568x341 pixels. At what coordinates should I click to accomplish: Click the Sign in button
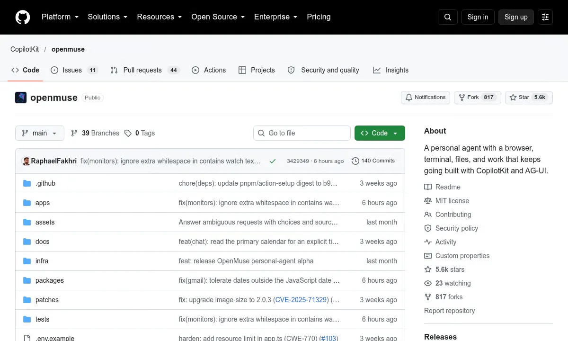[x=478, y=17]
